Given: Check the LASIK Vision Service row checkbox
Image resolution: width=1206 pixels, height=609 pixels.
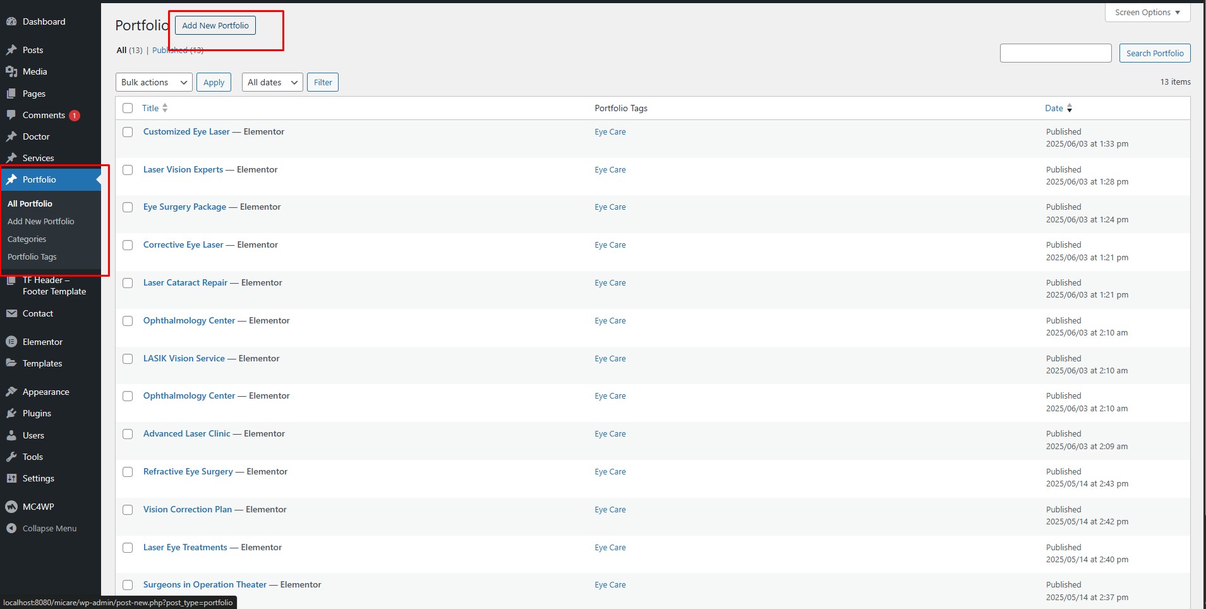Looking at the screenshot, I should pyautogui.click(x=128, y=359).
